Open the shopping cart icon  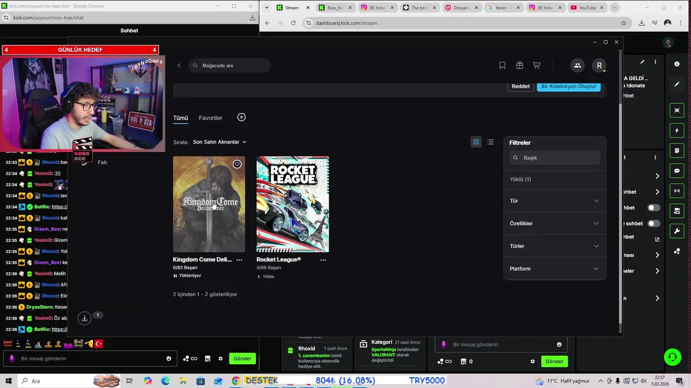537,65
